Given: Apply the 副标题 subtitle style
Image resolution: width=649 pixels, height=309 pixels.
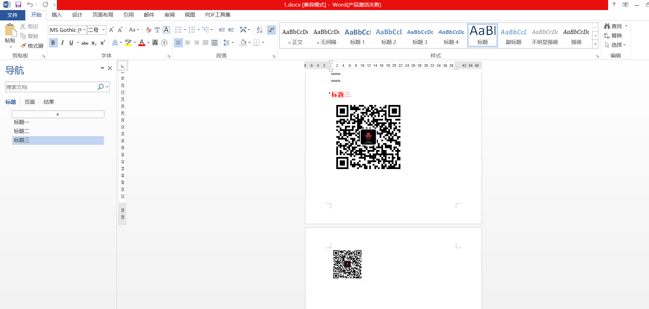Looking at the screenshot, I should [x=513, y=36].
